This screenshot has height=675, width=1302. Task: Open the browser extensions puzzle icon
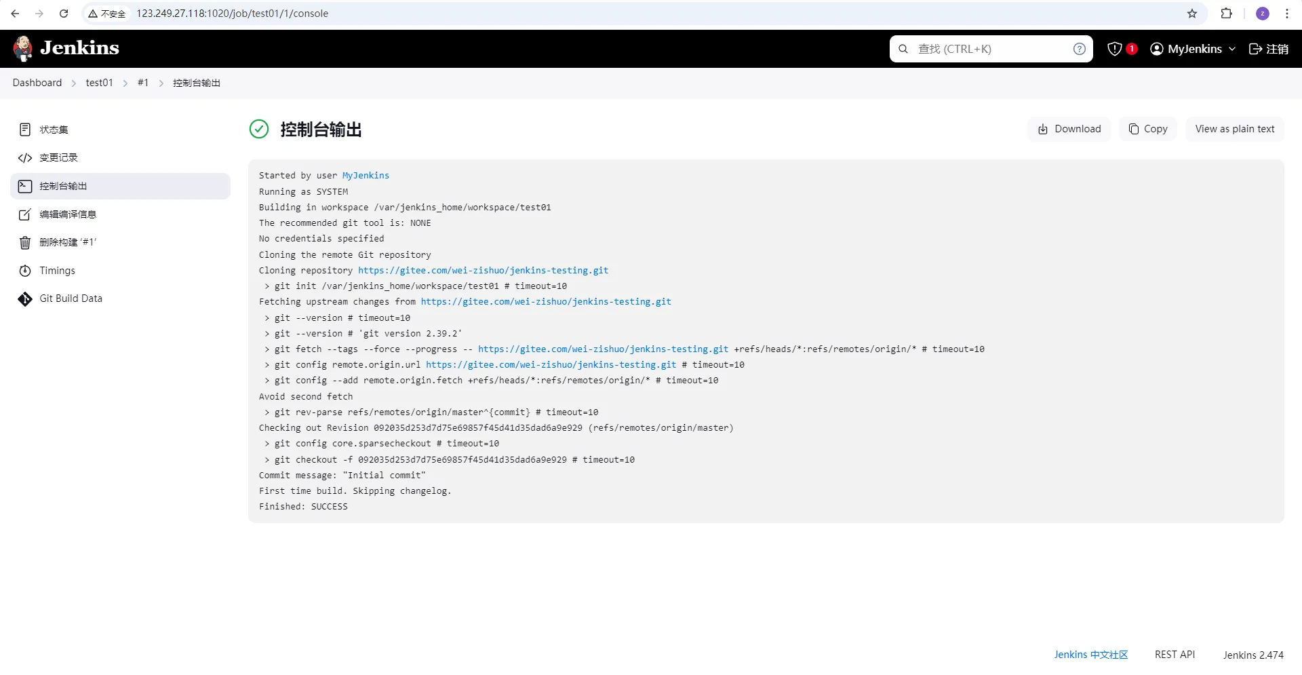(x=1226, y=14)
